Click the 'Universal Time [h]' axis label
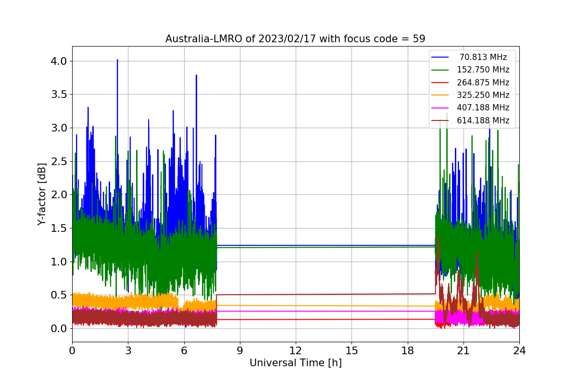Screen dimensions: 577x384 pyautogui.click(x=296, y=363)
